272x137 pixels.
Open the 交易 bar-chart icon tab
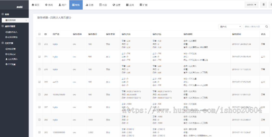click(x=89, y=5)
